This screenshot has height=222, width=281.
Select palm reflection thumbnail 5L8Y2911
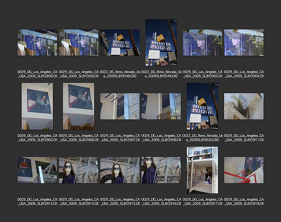(x=244, y=107)
